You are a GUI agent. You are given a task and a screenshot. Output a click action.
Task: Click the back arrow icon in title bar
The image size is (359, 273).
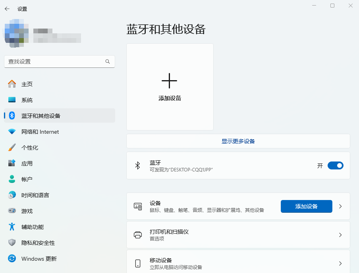[x=7, y=9]
